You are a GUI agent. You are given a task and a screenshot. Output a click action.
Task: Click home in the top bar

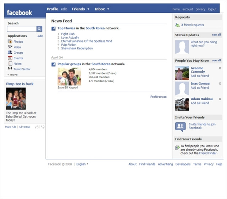[176, 9]
